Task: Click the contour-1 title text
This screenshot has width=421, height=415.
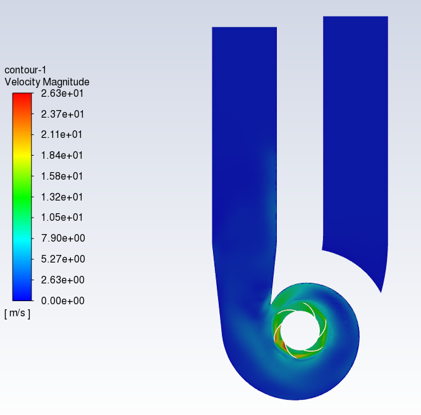Action: (x=25, y=70)
